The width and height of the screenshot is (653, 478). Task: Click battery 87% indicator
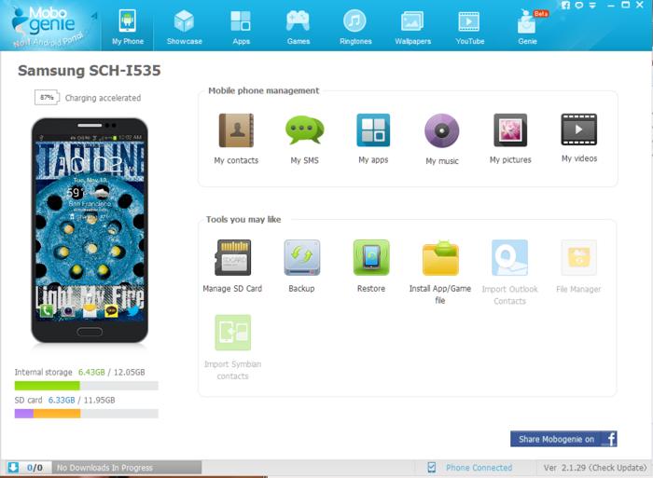(47, 97)
